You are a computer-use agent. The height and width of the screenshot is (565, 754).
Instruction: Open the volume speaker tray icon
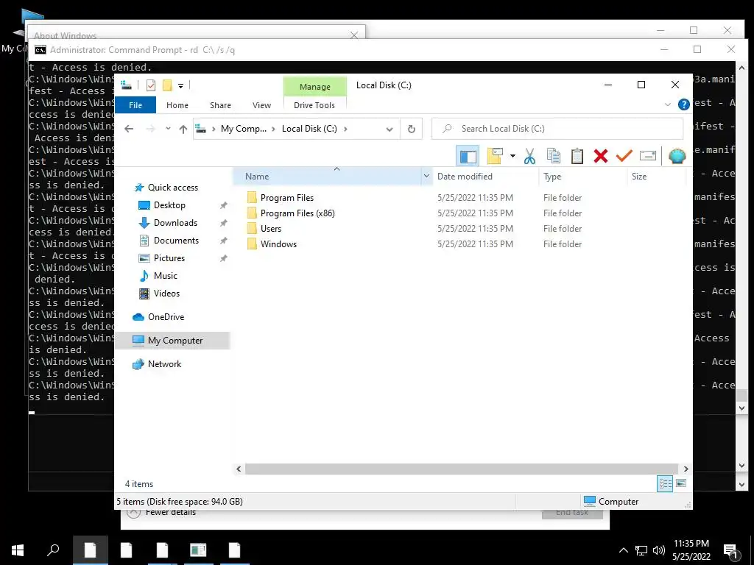[x=659, y=550]
